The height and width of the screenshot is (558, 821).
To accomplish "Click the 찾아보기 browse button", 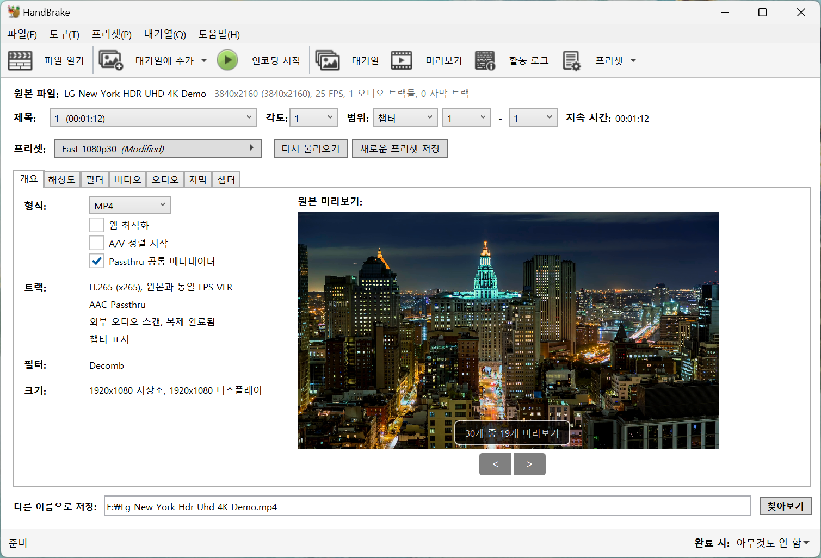I will [x=785, y=506].
